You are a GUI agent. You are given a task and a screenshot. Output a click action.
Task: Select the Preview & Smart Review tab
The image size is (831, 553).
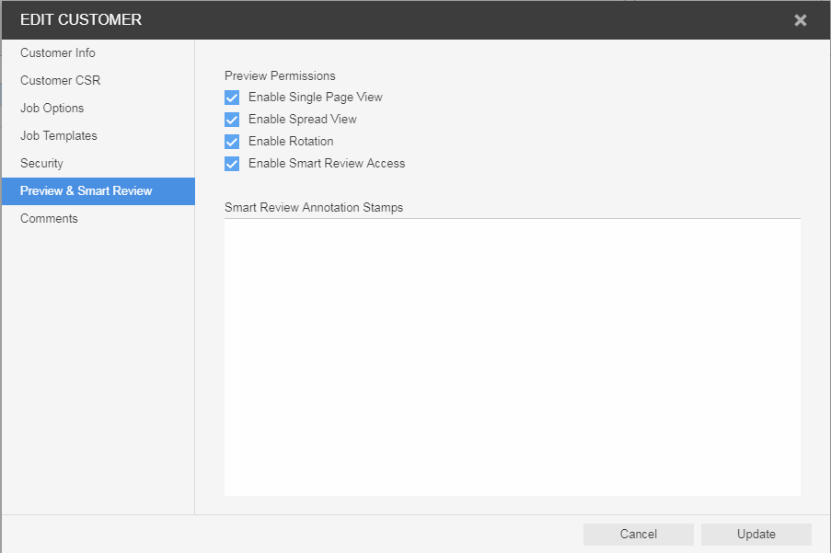tap(87, 191)
